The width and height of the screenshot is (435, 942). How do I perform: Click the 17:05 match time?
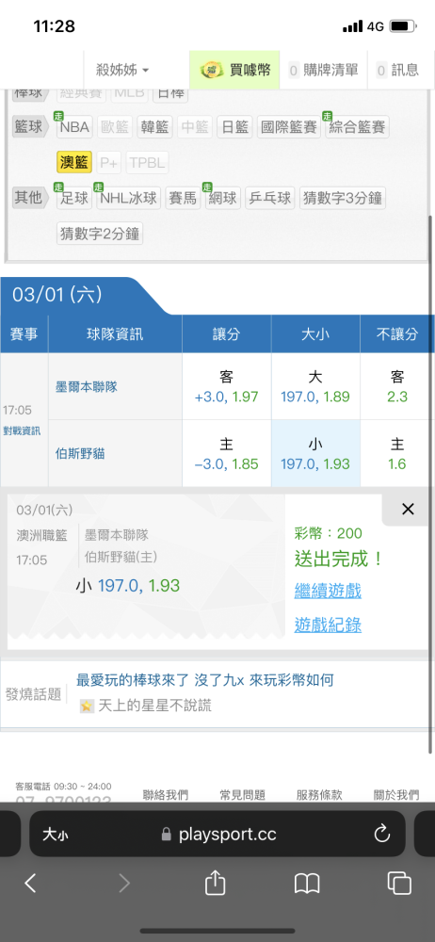pos(16,411)
